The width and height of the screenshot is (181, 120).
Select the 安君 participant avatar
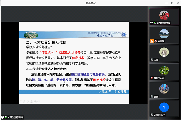pos(164,52)
